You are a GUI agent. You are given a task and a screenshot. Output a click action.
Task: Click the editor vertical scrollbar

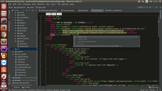tap(158, 27)
